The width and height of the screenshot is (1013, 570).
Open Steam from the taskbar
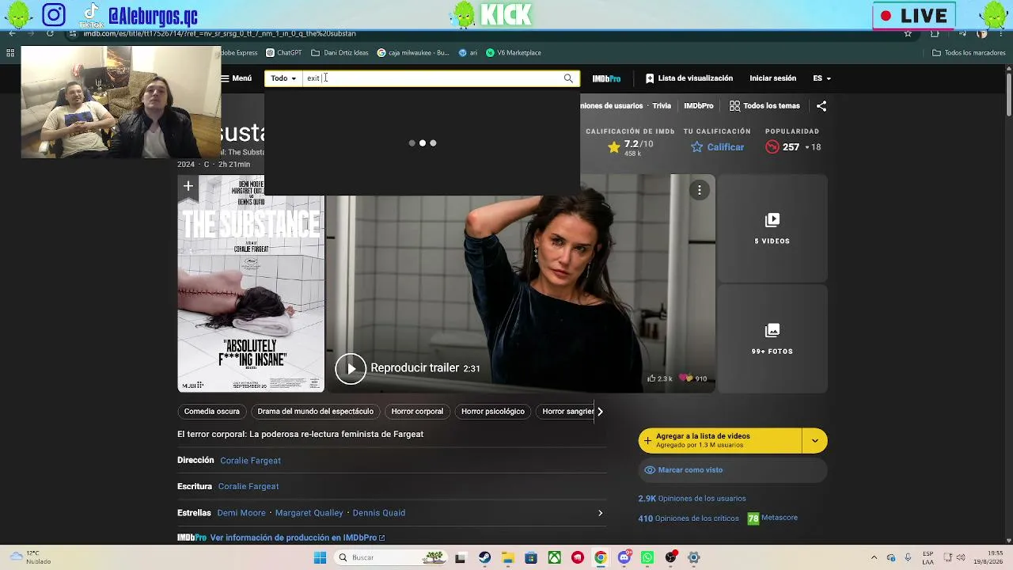pyautogui.click(x=484, y=558)
